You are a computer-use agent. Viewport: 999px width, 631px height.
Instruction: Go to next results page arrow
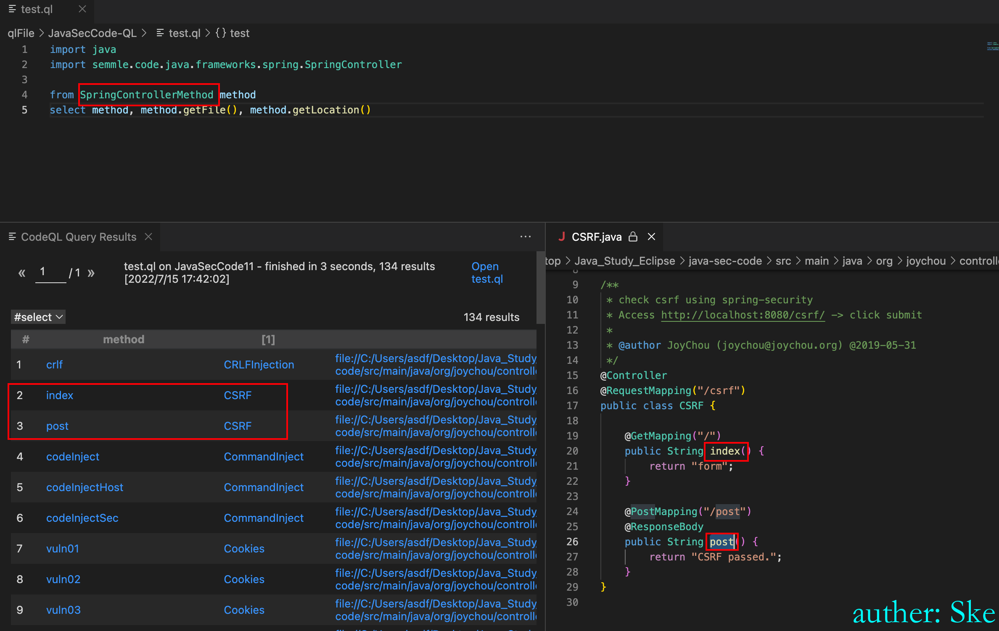point(91,273)
